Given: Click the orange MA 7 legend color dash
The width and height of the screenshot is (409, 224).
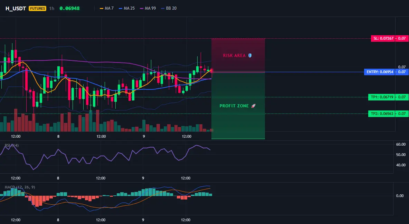Looking at the screenshot, I should [x=102, y=8].
